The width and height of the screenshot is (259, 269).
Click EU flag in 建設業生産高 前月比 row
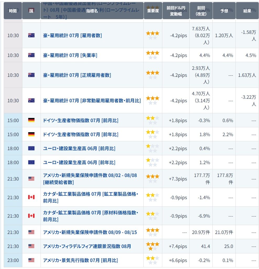coord(31,148)
